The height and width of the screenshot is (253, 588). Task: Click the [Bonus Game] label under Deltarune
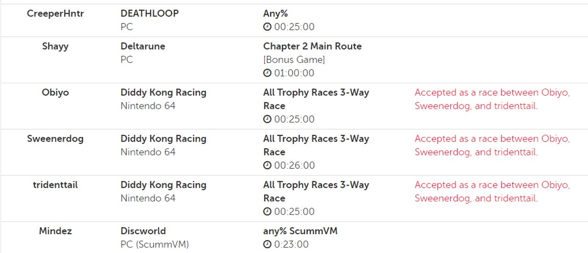pyautogui.click(x=294, y=60)
